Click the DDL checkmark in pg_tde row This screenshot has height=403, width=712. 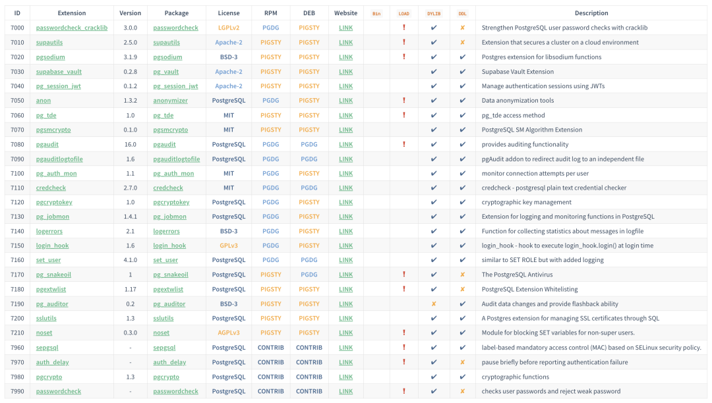[462, 115]
